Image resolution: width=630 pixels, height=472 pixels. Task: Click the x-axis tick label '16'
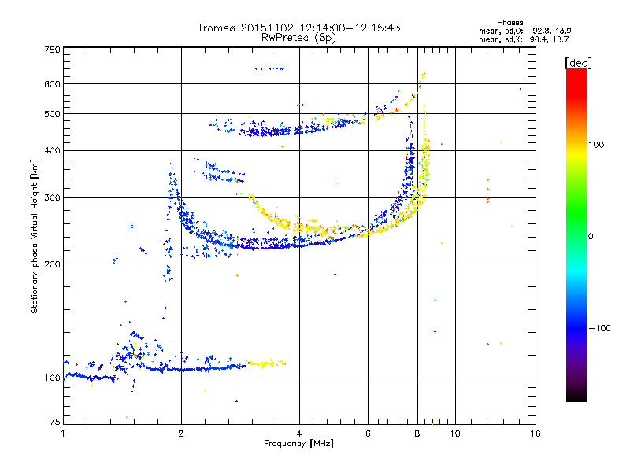(x=535, y=433)
